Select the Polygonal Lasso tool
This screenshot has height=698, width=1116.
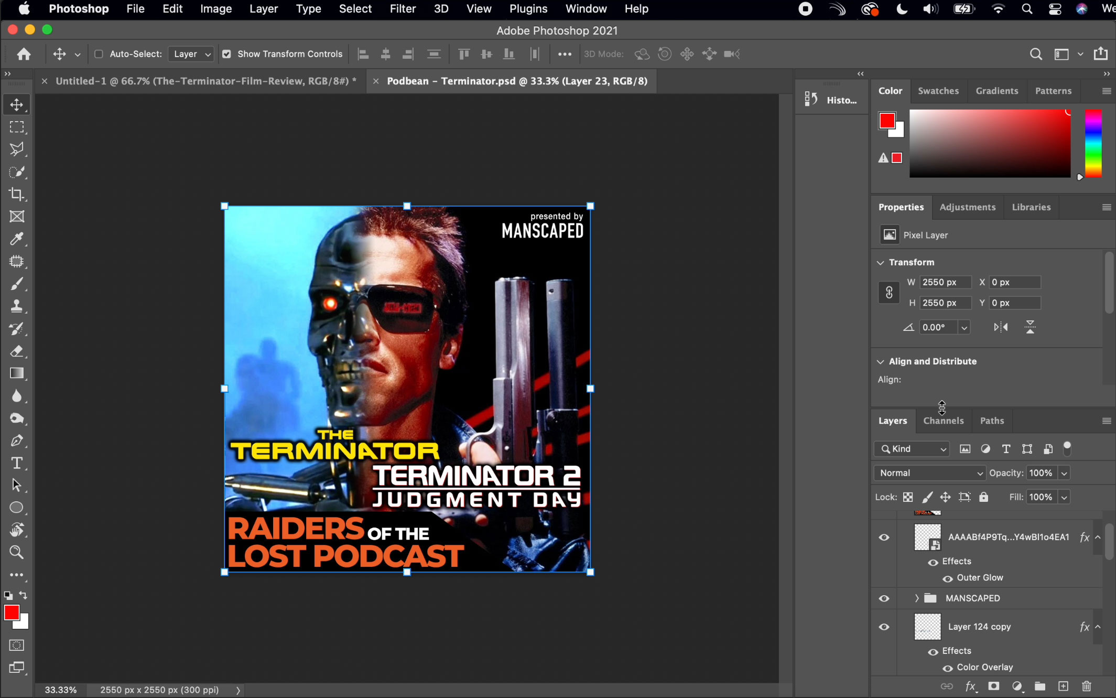coord(17,149)
